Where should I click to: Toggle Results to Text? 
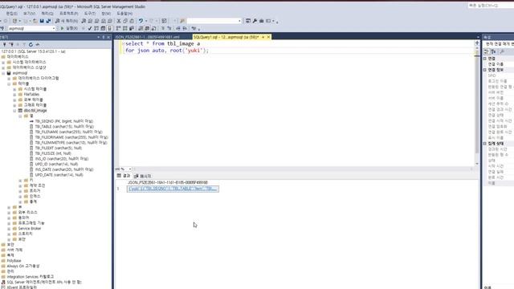141,29
